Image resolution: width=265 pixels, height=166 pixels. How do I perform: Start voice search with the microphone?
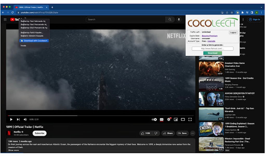(x=179, y=20)
